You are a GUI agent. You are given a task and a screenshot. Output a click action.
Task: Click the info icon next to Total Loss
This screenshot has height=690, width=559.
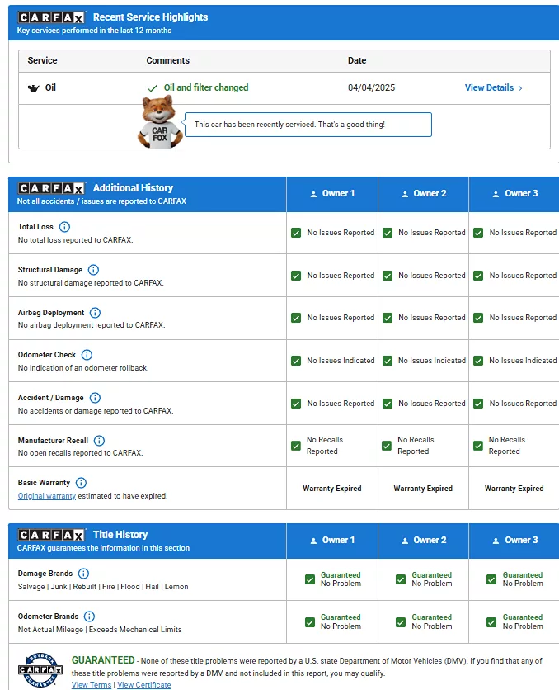pyautogui.click(x=64, y=227)
